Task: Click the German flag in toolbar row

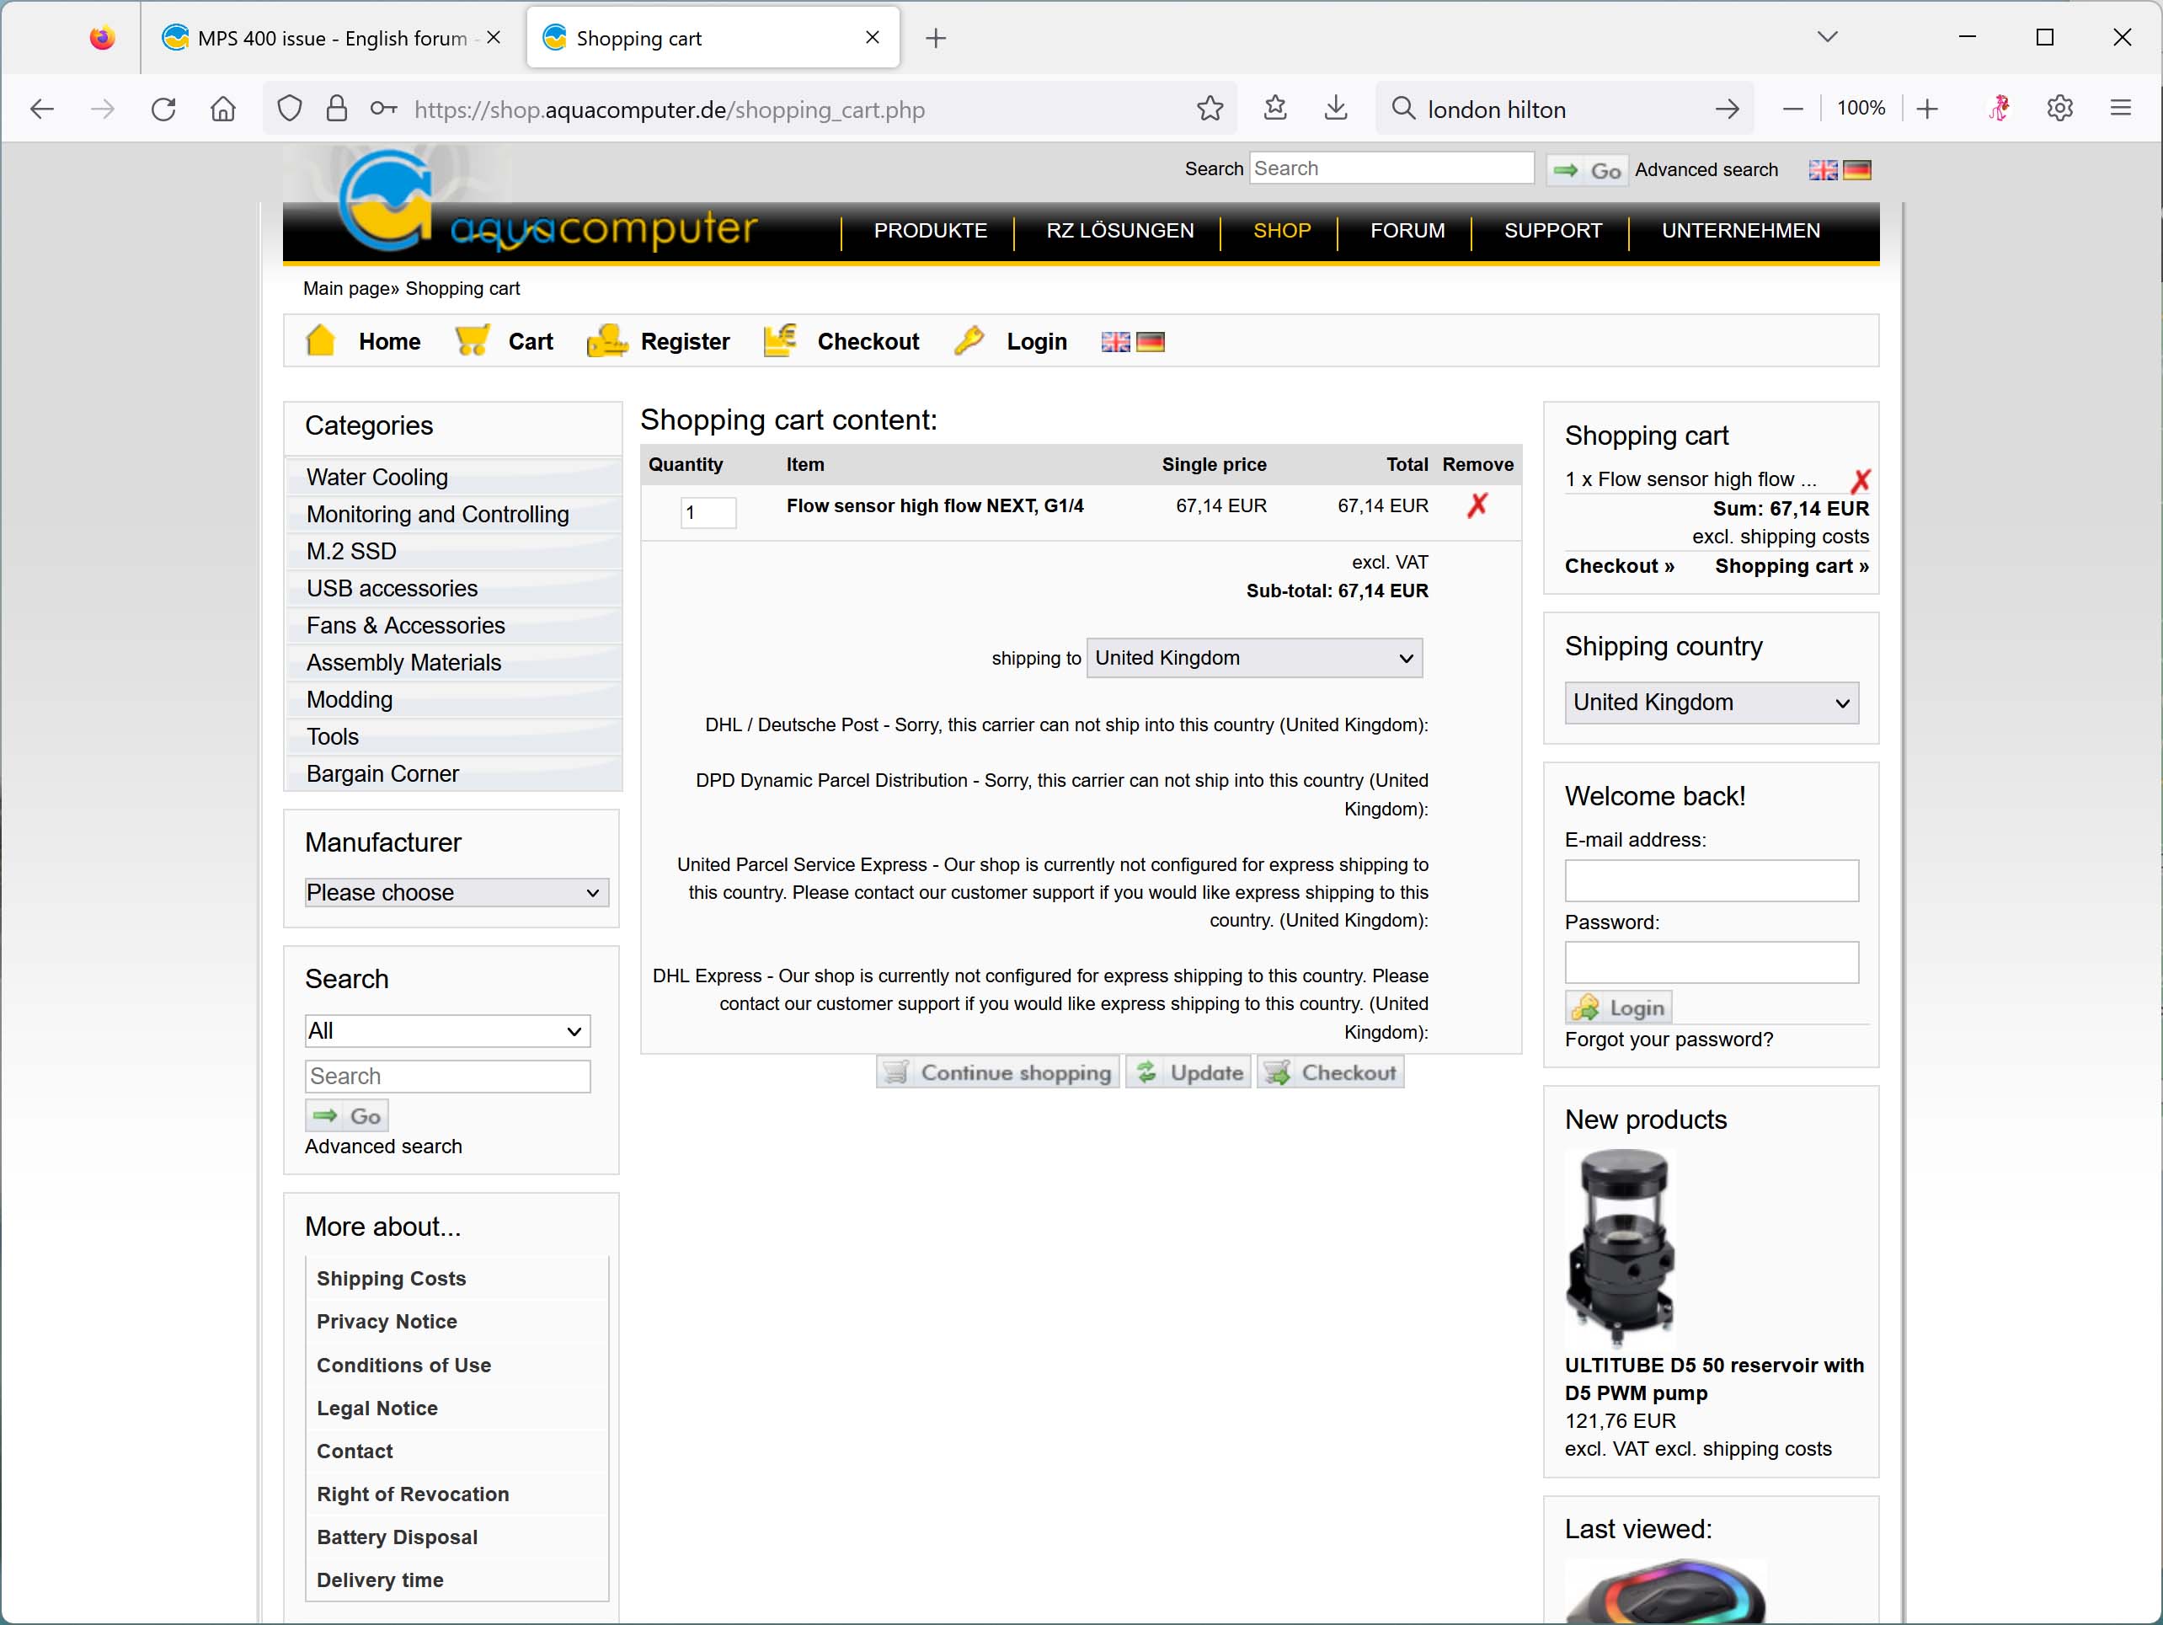Action: (x=1150, y=342)
